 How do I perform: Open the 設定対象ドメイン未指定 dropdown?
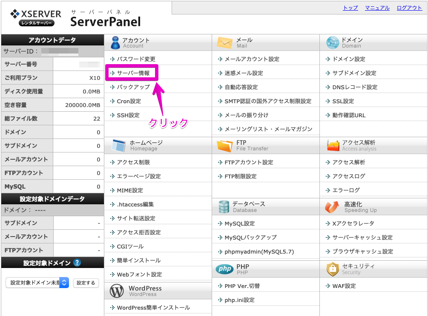36,282
